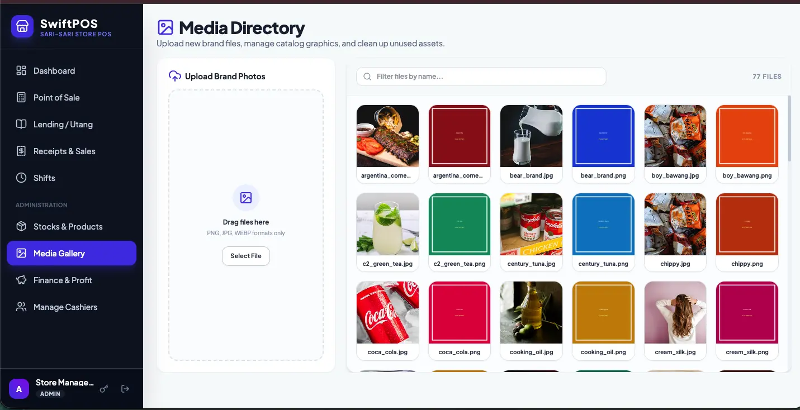Click the Select File button
This screenshot has width=800, height=410.
pyautogui.click(x=246, y=256)
